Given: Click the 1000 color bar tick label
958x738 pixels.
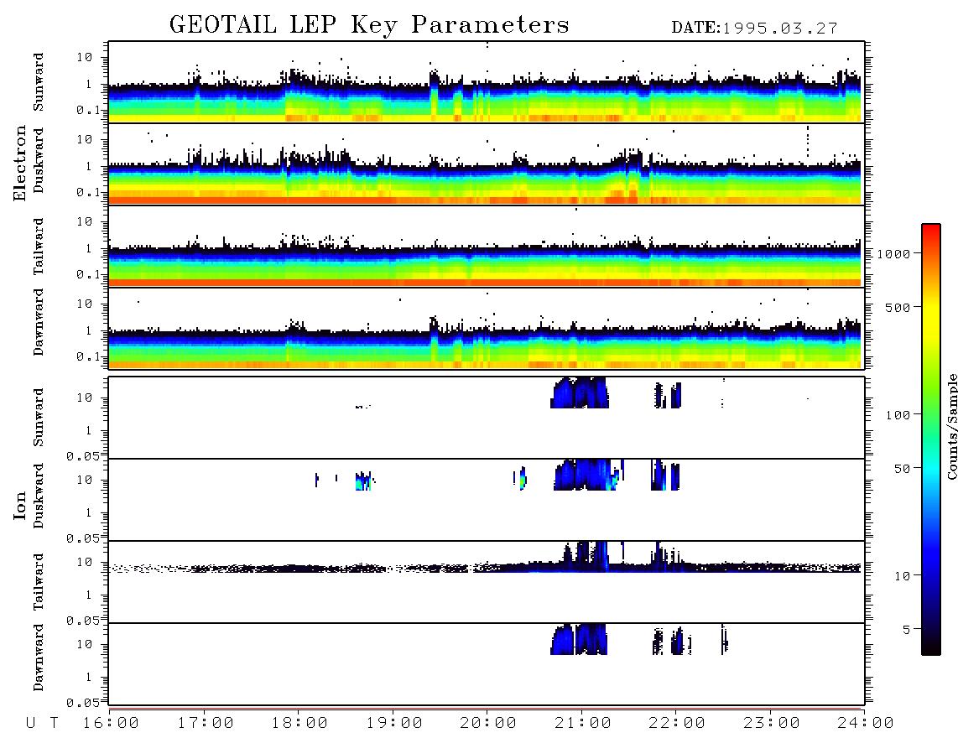Looking at the screenshot, I should (893, 253).
